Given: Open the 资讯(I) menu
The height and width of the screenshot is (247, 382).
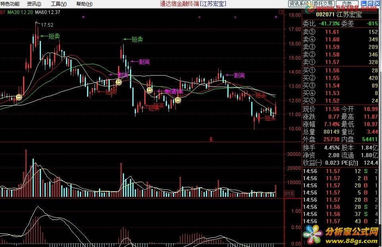Looking at the screenshot, I should pos(34,4).
